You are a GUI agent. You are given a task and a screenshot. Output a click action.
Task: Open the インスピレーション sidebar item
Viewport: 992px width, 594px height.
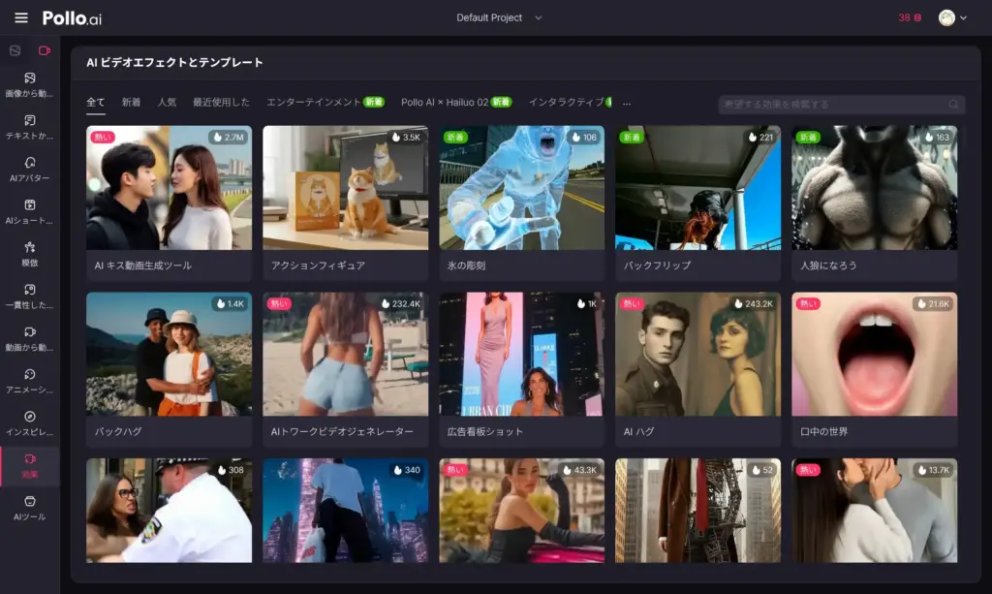point(29,422)
